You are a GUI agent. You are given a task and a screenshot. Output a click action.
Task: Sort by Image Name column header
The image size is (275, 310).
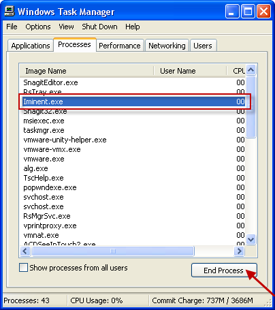pyautogui.click(x=86, y=71)
